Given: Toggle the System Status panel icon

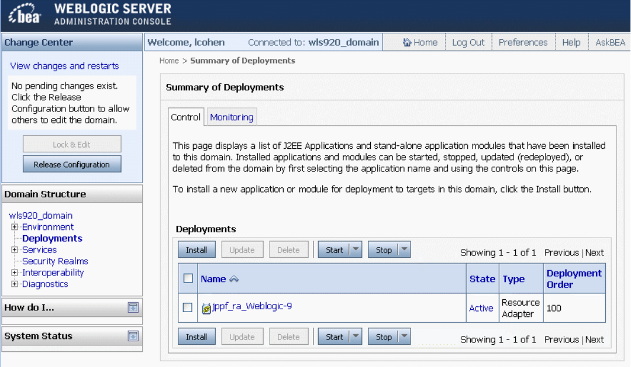Looking at the screenshot, I should click(133, 336).
